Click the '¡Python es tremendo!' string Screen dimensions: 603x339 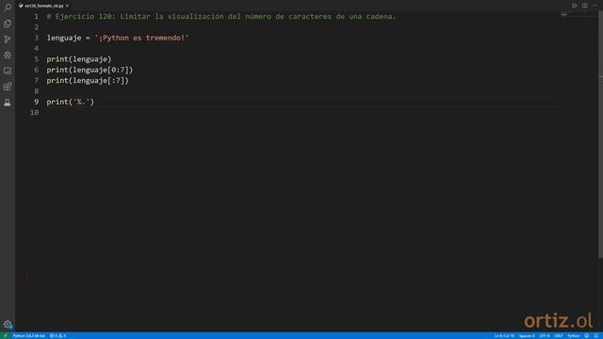(x=141, y=38)
